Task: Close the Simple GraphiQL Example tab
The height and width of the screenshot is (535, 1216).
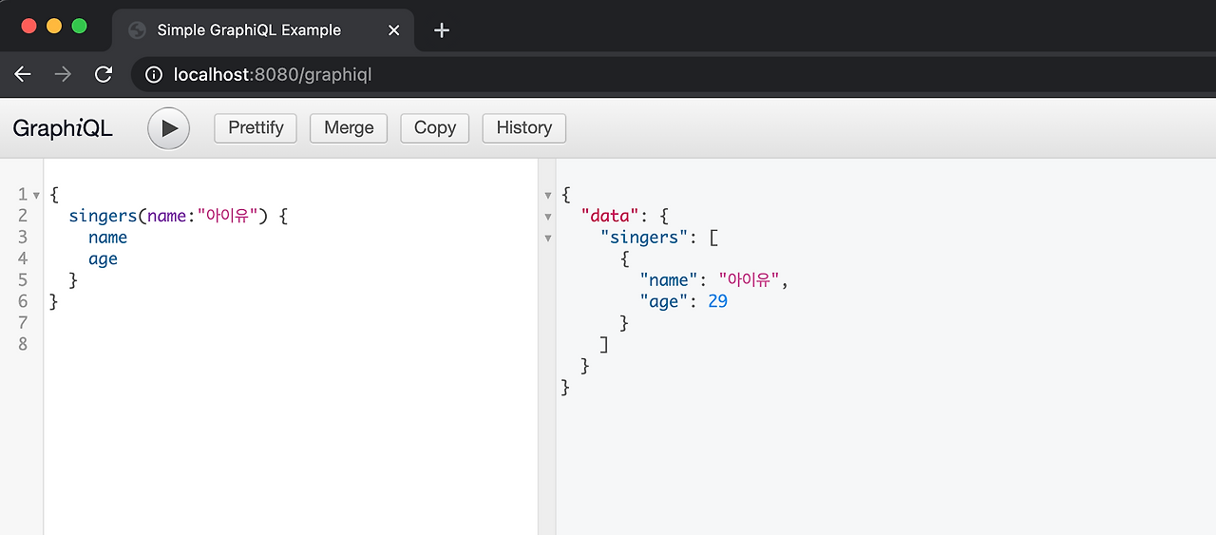Action: pyautogui.click(x=394, y=30)
